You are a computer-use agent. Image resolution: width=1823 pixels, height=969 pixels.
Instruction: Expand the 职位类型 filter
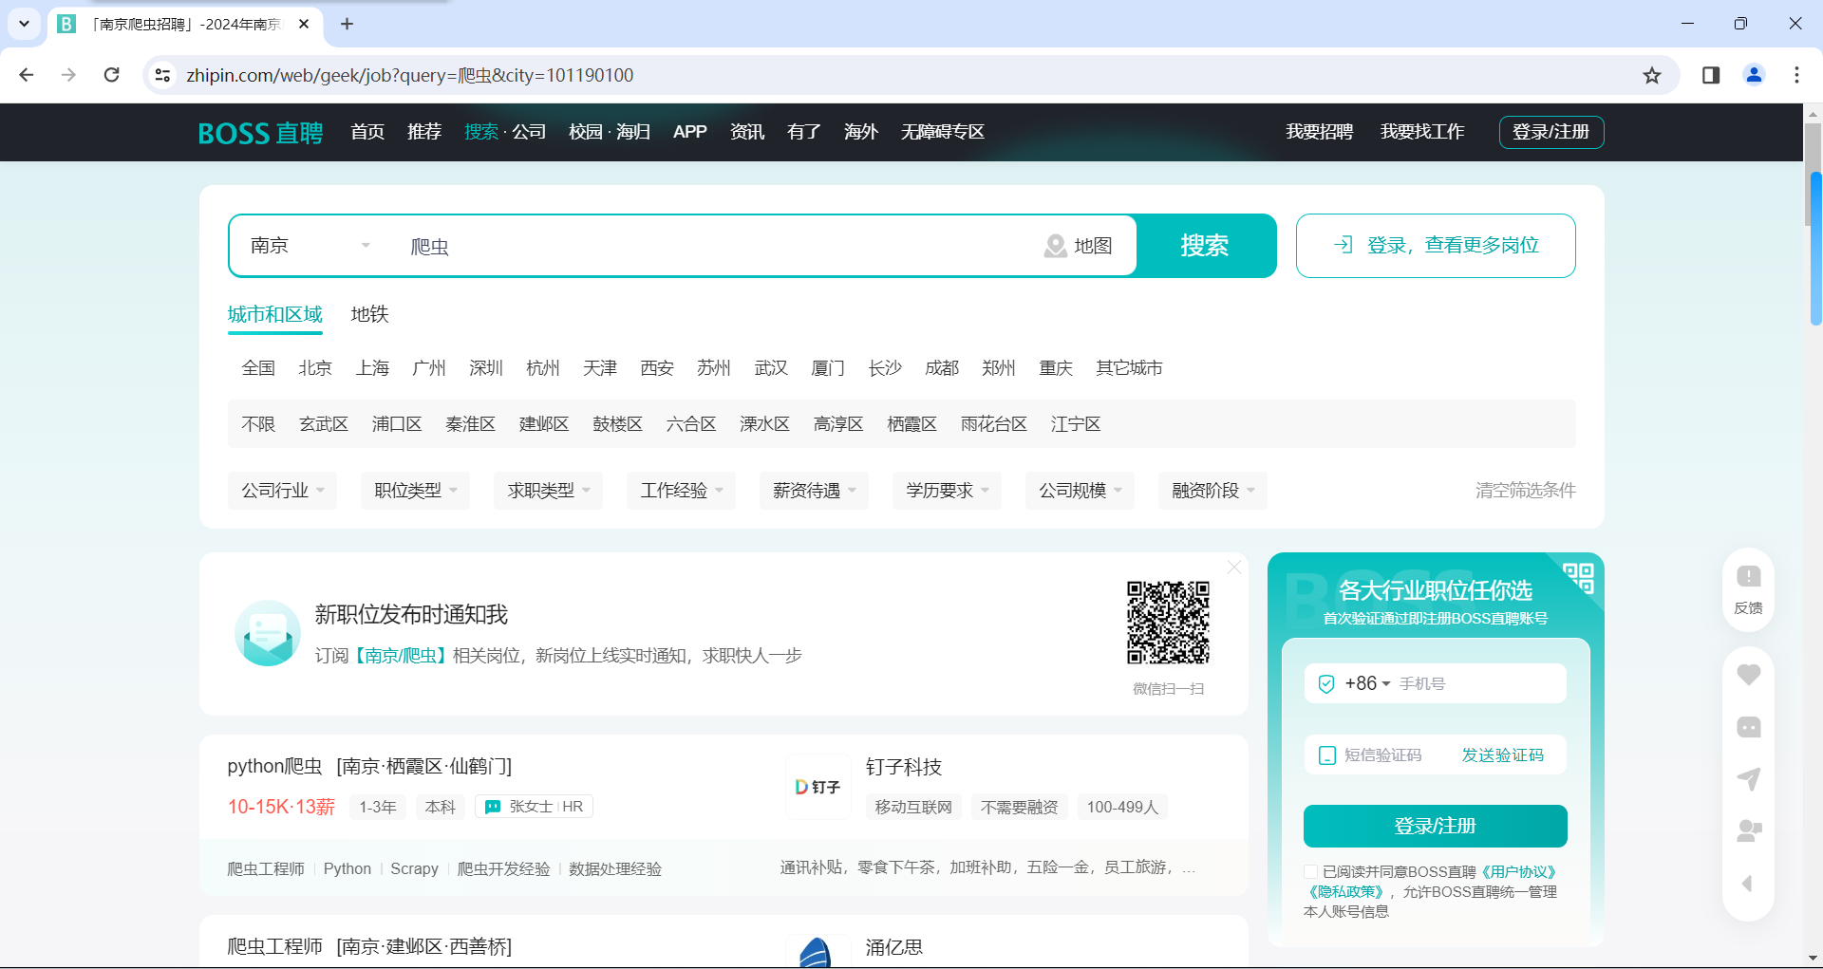pos(415,491)
